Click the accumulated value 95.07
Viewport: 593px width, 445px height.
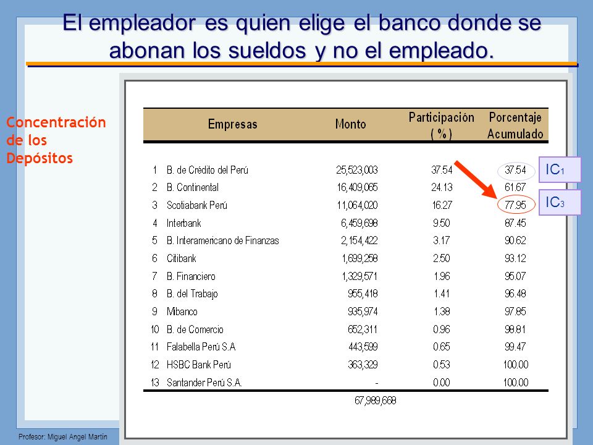point(515,276)
